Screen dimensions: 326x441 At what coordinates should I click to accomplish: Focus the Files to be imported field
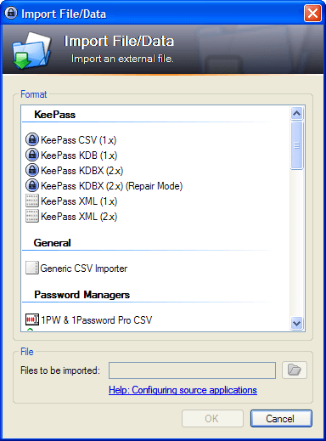192,370
